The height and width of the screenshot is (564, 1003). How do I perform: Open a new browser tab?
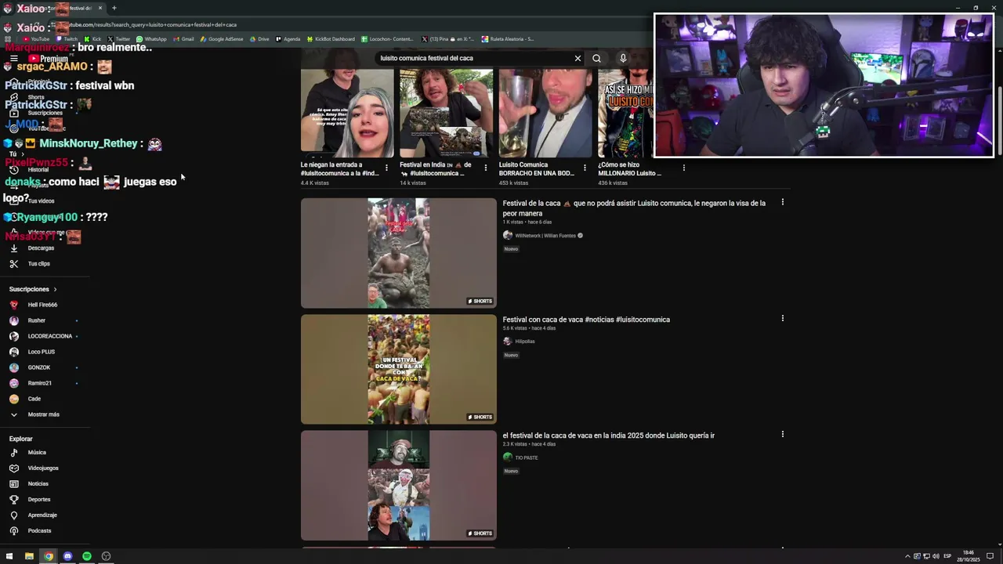click(114, 8)
